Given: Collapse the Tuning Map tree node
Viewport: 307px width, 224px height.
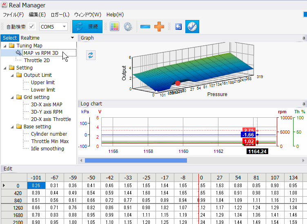Looking at the screenshot, I should [5, 46].
